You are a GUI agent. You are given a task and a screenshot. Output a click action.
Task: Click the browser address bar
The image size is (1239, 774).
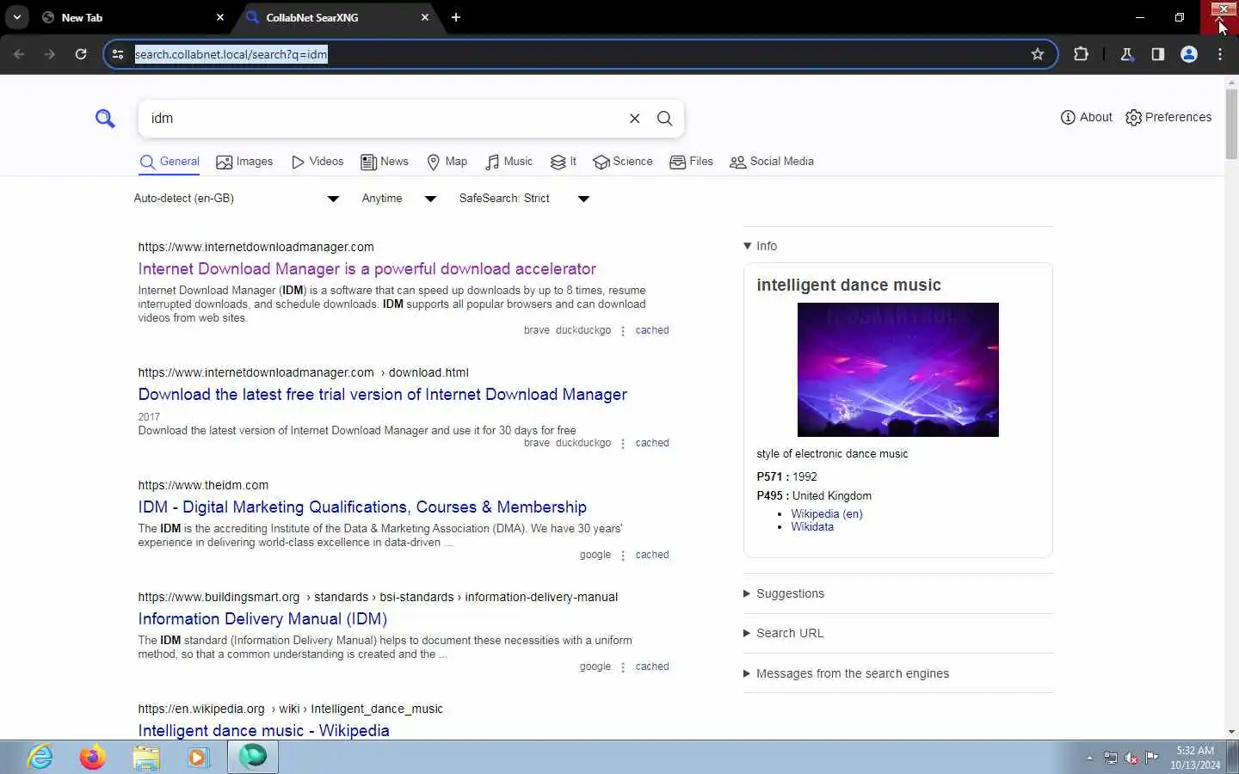click(581, 54)
